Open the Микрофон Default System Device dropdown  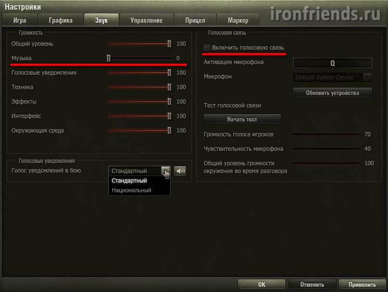tap(332, 78)
